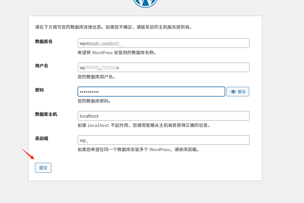Click the intro paragraph about database connection info
Image resolution: width=304 pixels, height=203 pixels.
[114, 27]
